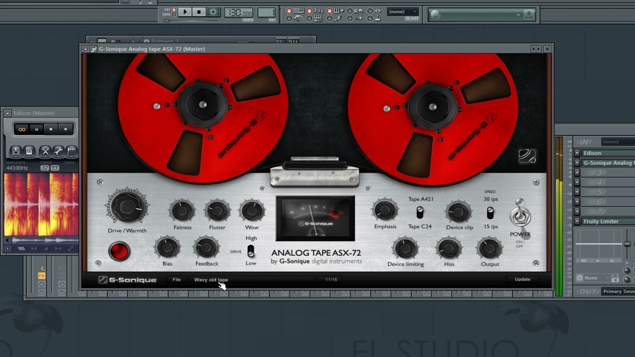Stop playback in the FL Studio transport

click(x=199, y=12)
